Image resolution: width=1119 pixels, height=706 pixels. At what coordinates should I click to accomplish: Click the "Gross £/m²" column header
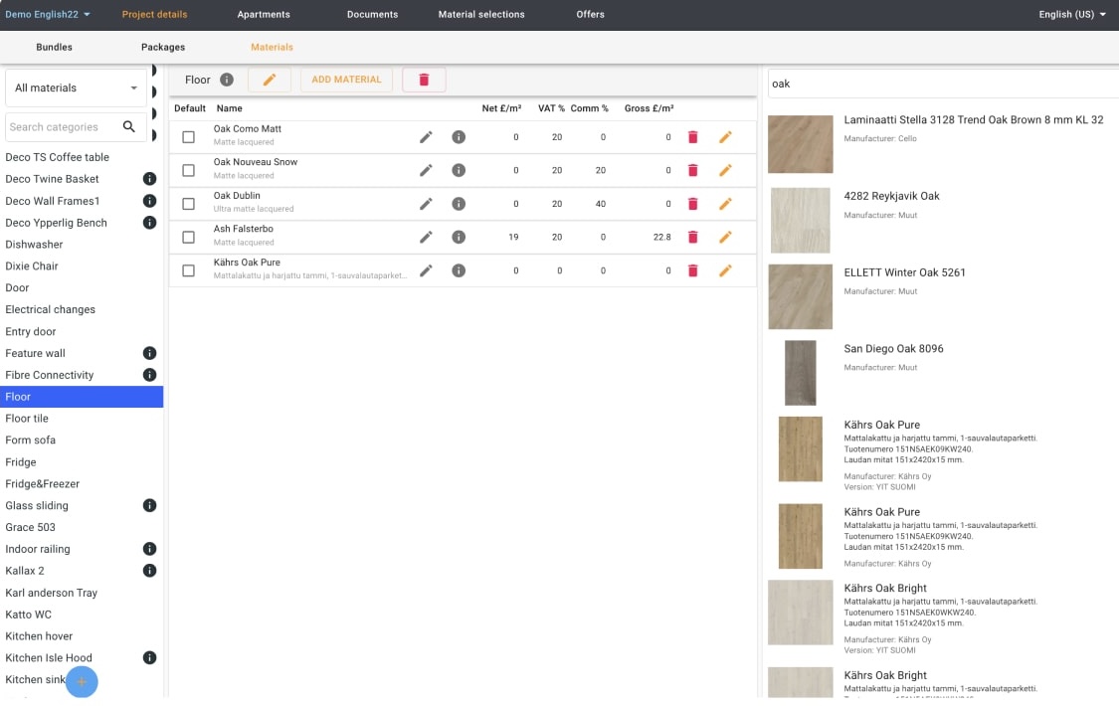[649, 108]
